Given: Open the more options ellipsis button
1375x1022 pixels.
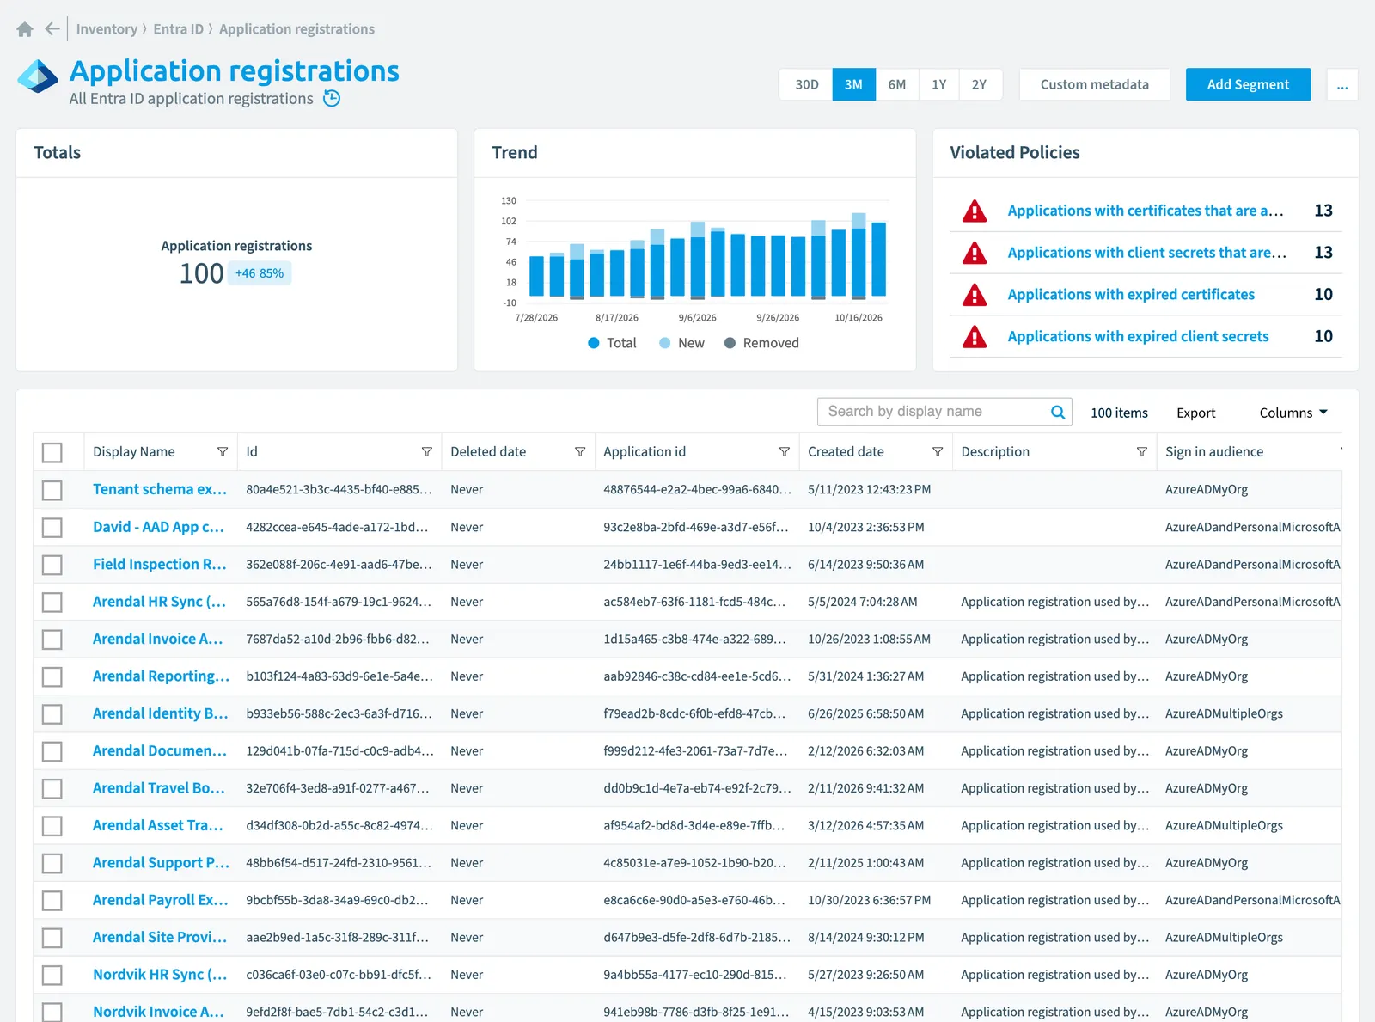Looking at the screenshot, I should (1342, 85).
